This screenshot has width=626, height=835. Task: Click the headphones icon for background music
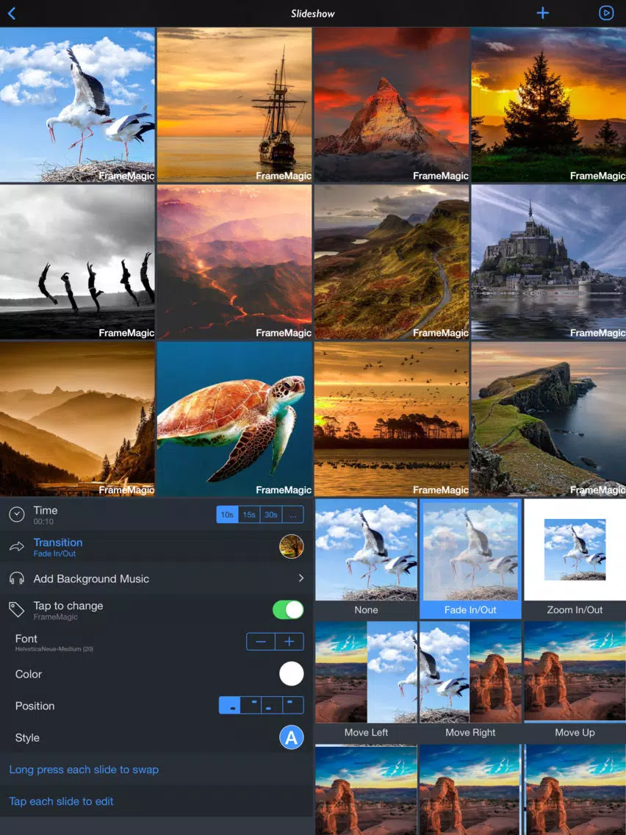pyautogui.click(x=16, y=579)
